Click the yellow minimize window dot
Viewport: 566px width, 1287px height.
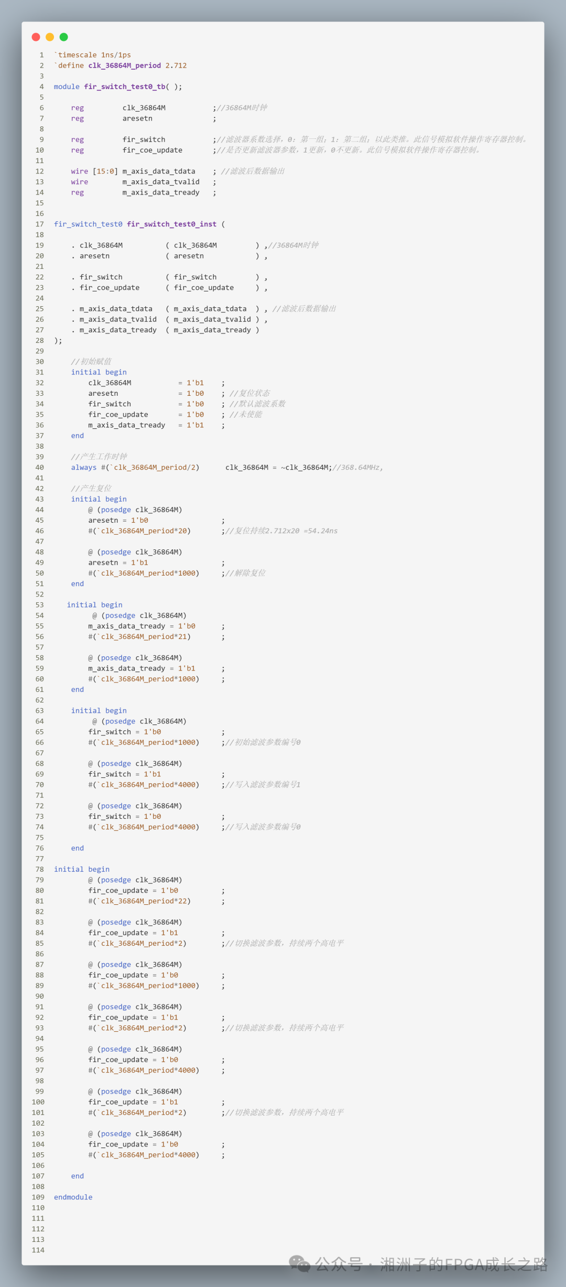click(x=50, y=37)
